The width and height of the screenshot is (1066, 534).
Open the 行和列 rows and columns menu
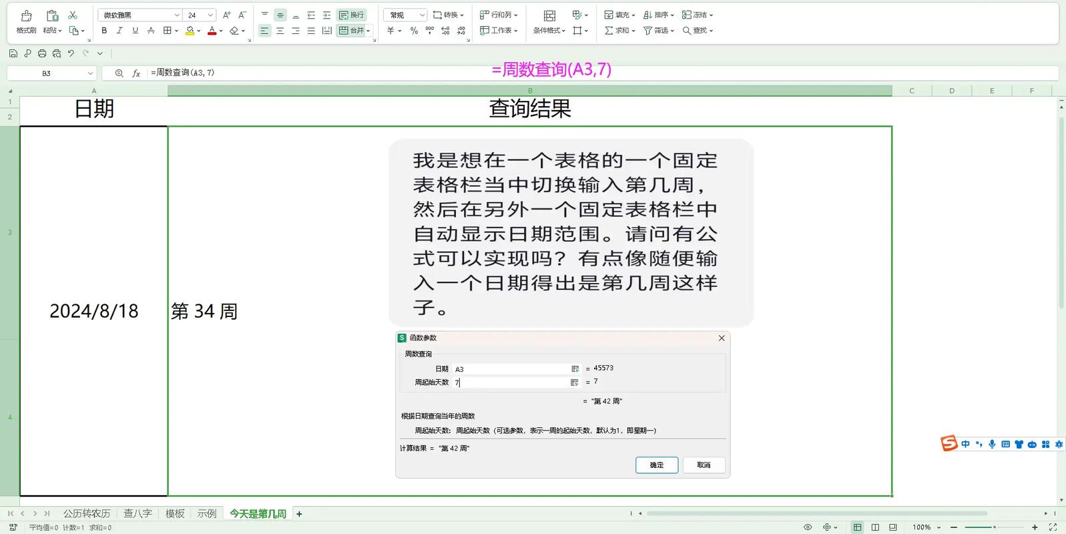pos(498,15)
